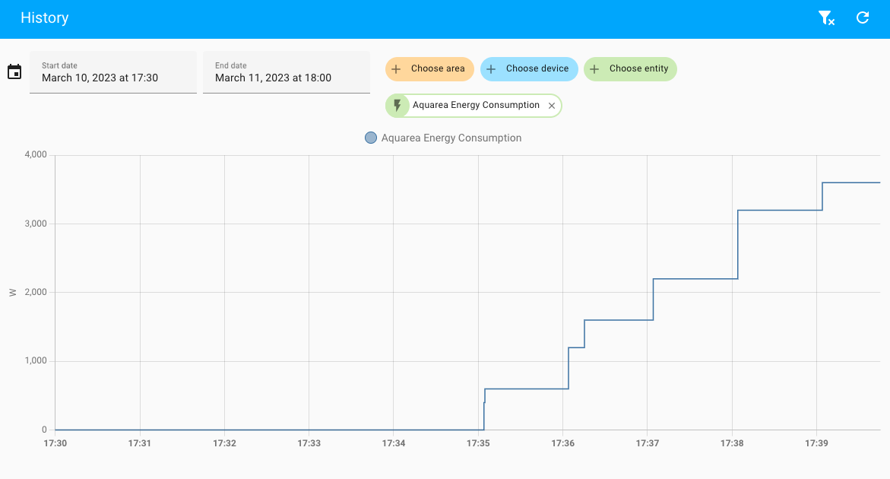Click the plus icon on Choose area

point(396,69)
